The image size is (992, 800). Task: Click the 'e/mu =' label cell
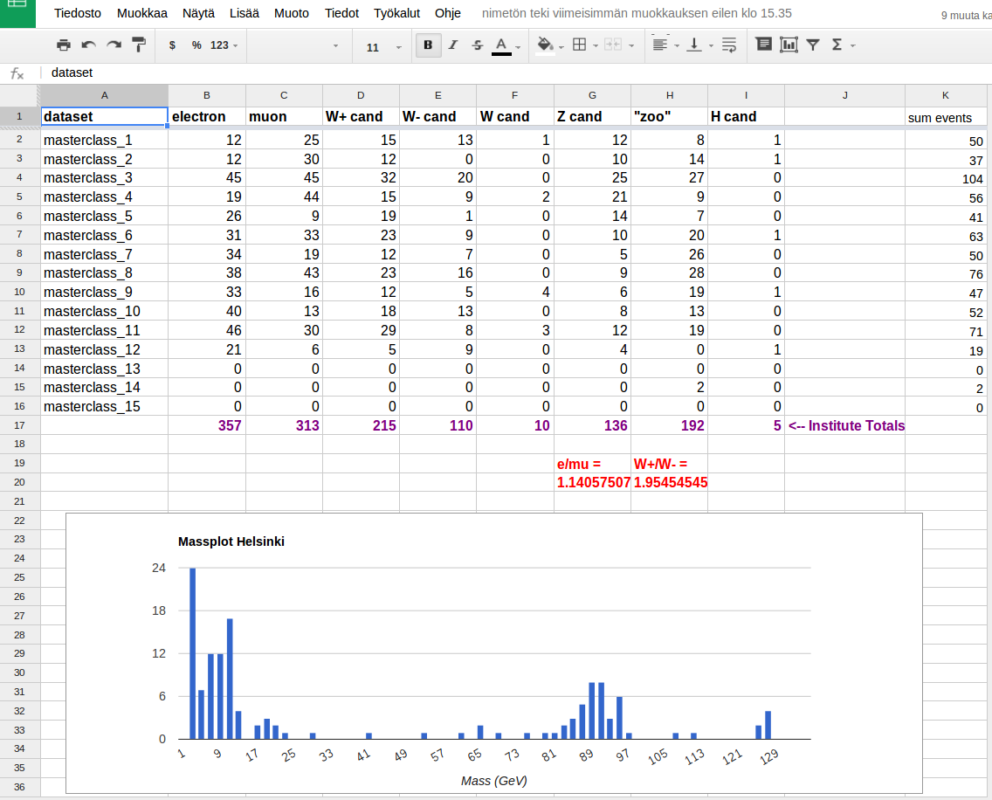click(592, 464)
